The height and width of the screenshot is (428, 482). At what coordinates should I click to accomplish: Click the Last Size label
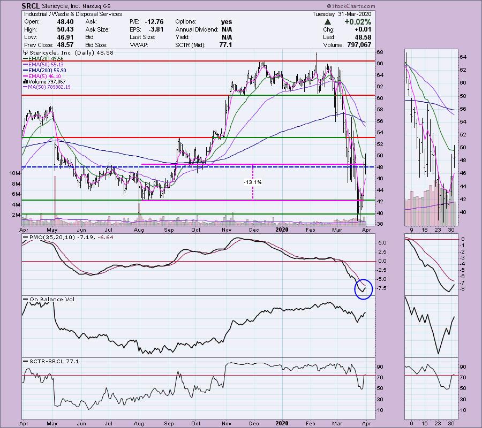point(142,37)
